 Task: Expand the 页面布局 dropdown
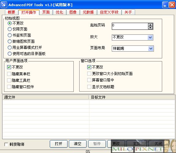click(x=151, y=49)
